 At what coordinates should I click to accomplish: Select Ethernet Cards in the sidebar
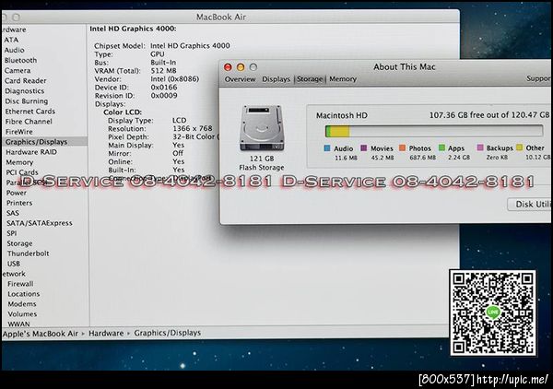[x=30, y=112]
